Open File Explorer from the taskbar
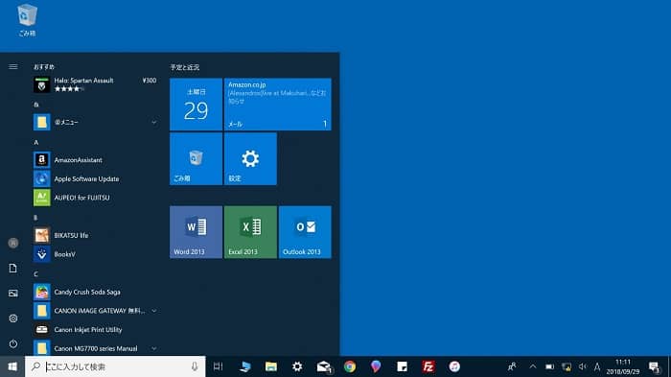The height and width of the screenshot is (377, 671). (271, 366)
